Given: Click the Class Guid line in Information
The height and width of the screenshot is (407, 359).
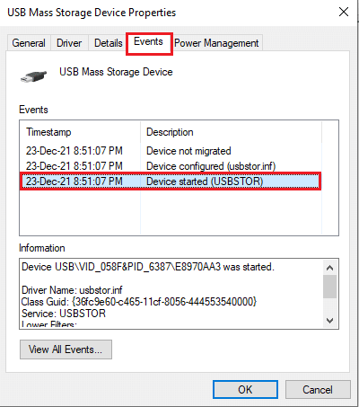Looking at the screenshot, I should [x=139, y=302].
